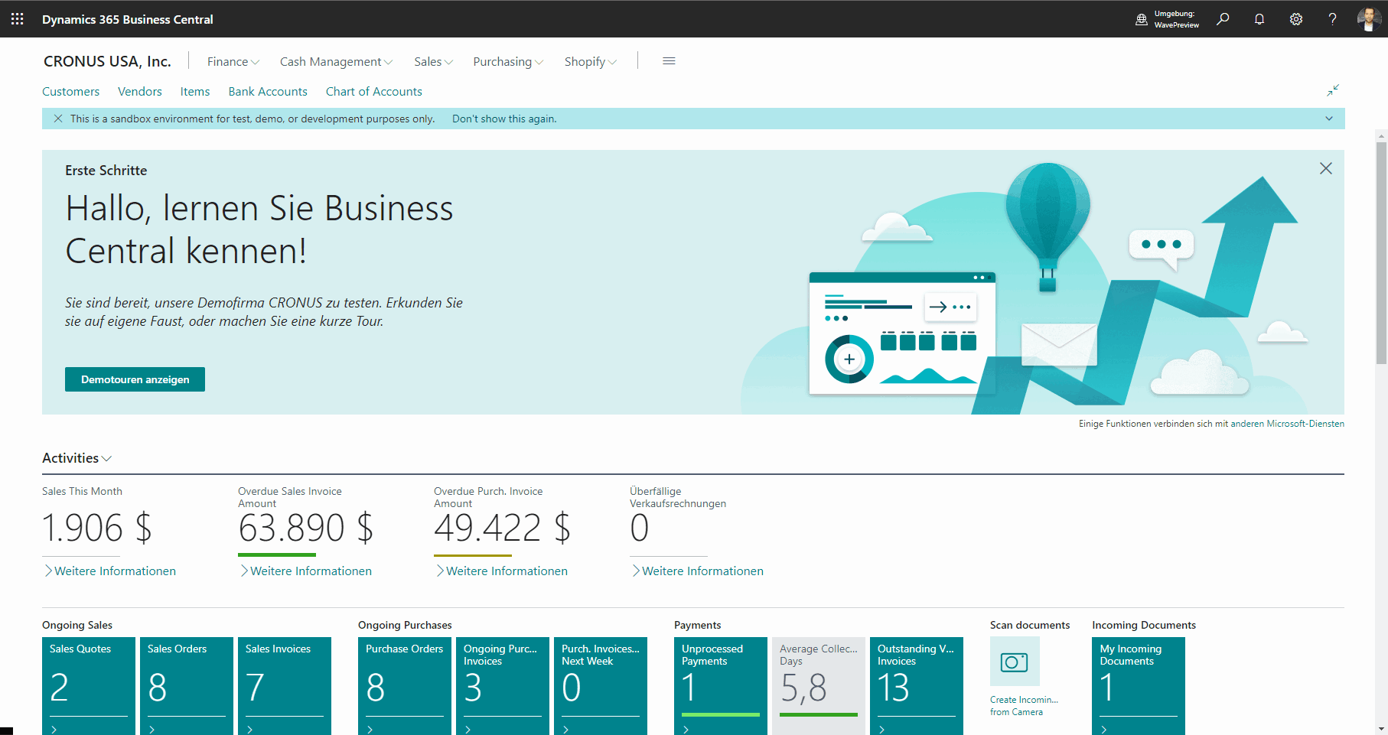Open Sales Orders tile arrow

pyautogui.click(x=152, y=730)
